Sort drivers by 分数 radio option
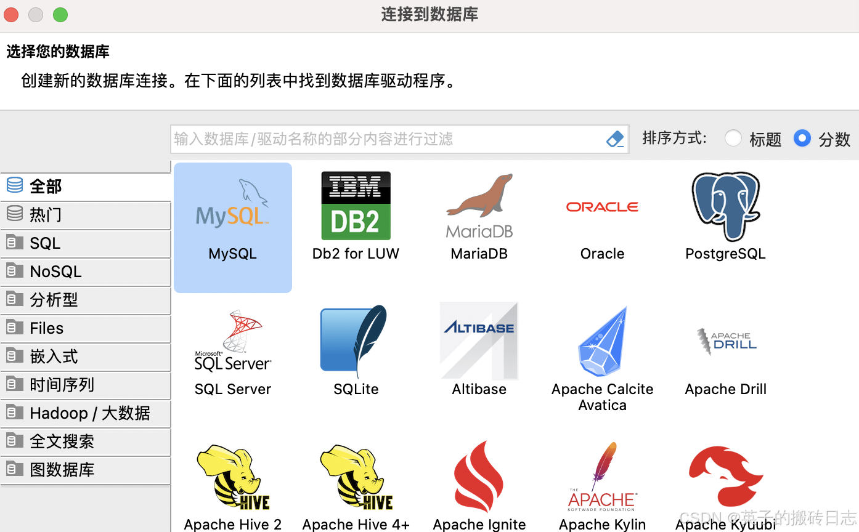 point(802,139)
